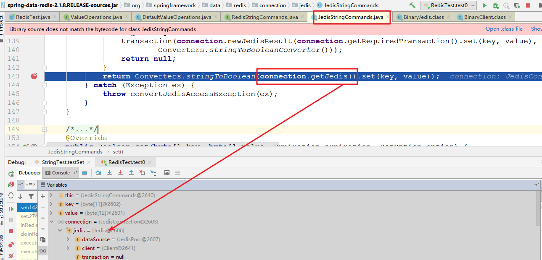Collapse catch block fold at line 144
Image resolution: width=542 pixels, height=260 pixels.
pyautogui.click(x=44, y=85)
